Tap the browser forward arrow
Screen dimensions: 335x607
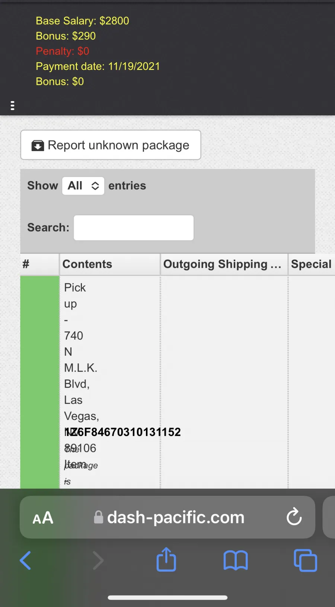[x=98, y=561]
